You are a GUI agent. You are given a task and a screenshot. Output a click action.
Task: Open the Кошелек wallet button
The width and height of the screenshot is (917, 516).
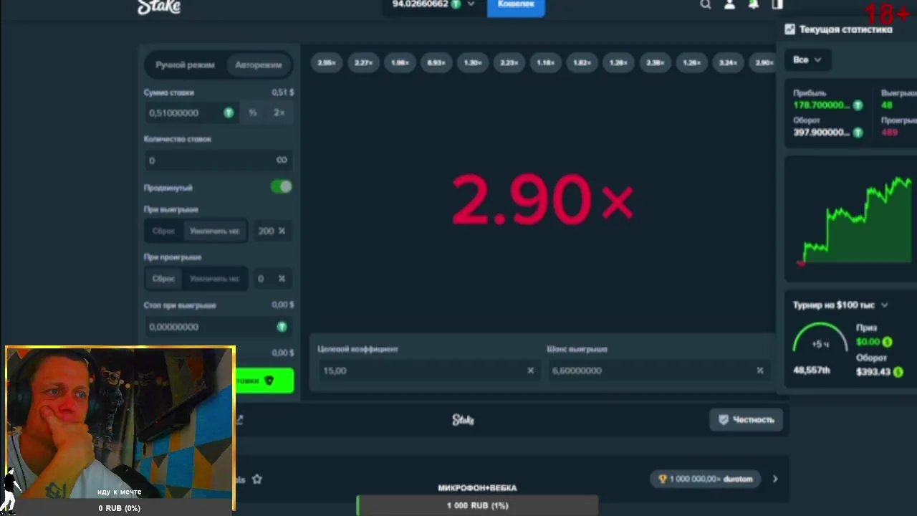516,6
